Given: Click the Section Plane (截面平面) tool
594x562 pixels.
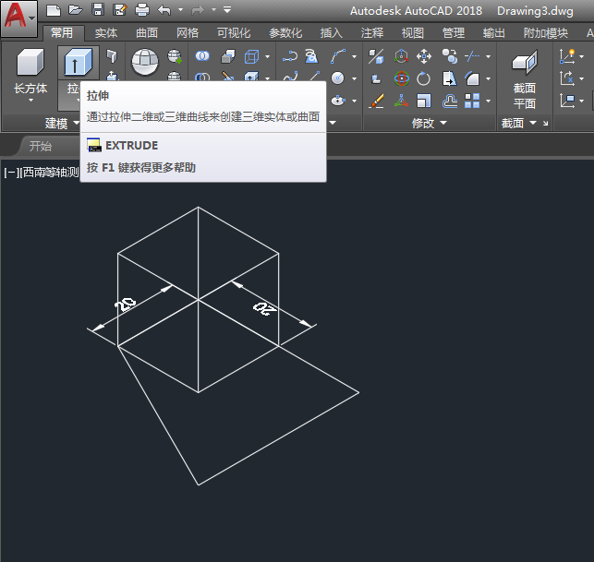Looking at the screenshot, I should (524, 64).
